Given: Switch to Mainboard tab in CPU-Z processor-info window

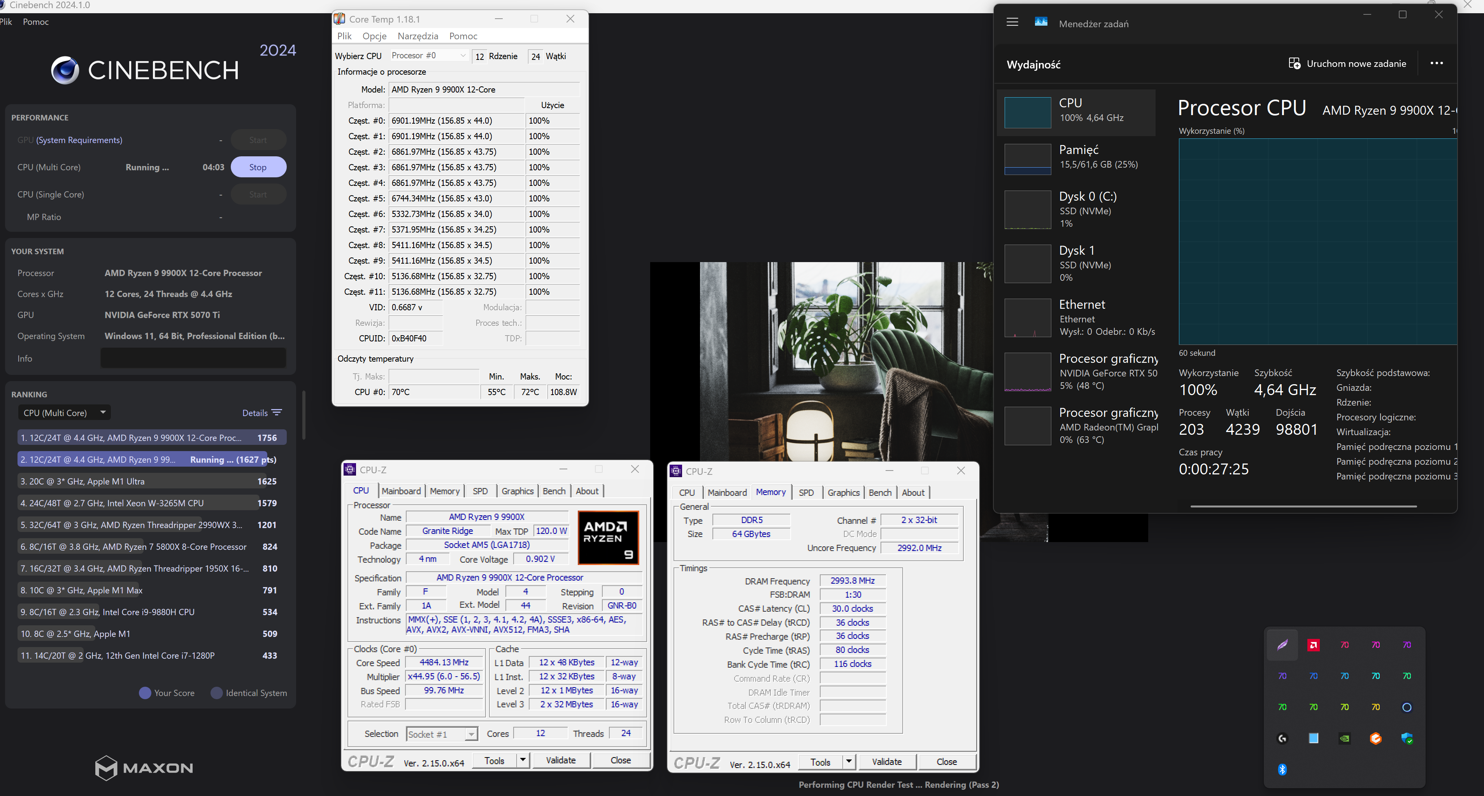Looking at the screenshot, I should click(x=401, y=490).
